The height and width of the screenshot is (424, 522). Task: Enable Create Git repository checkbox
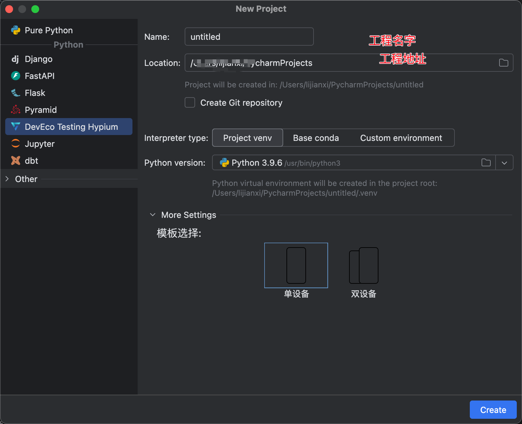click(x=190, y=103)
